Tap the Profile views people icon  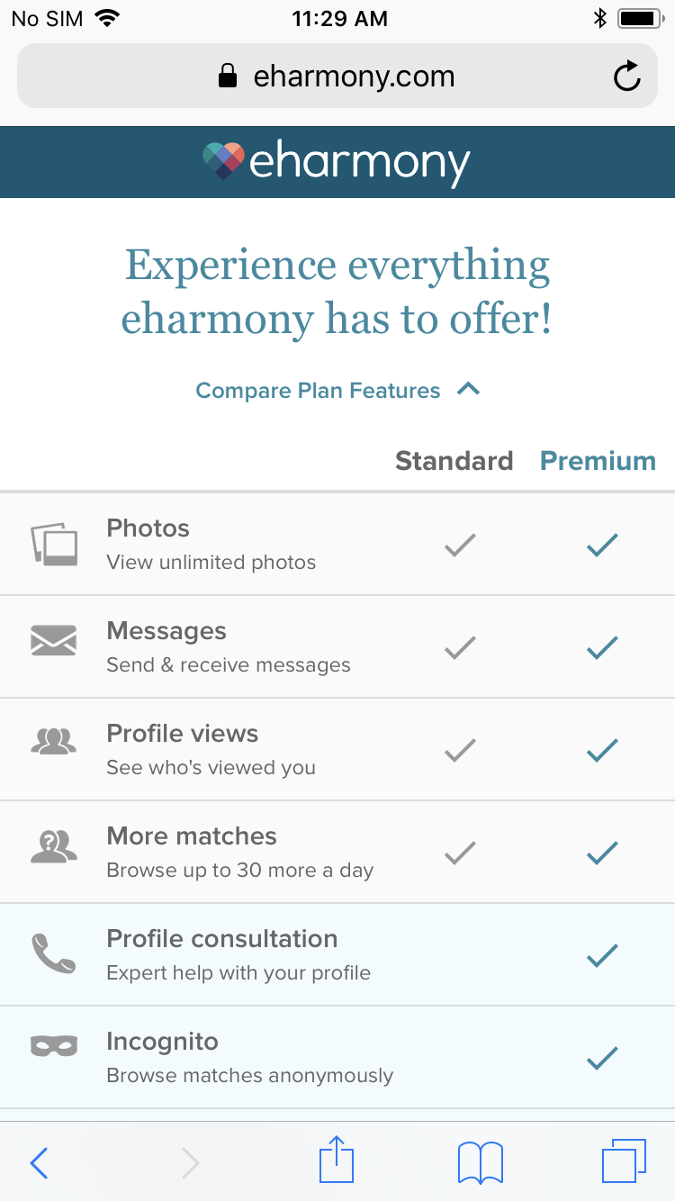tap(54, 741)
